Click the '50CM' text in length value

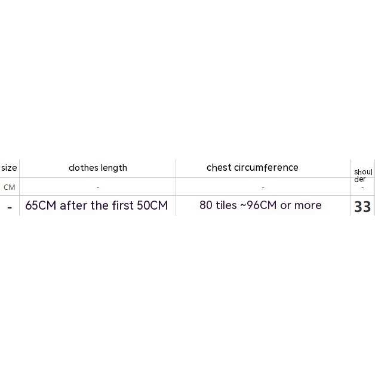click(x=152, y=206)
